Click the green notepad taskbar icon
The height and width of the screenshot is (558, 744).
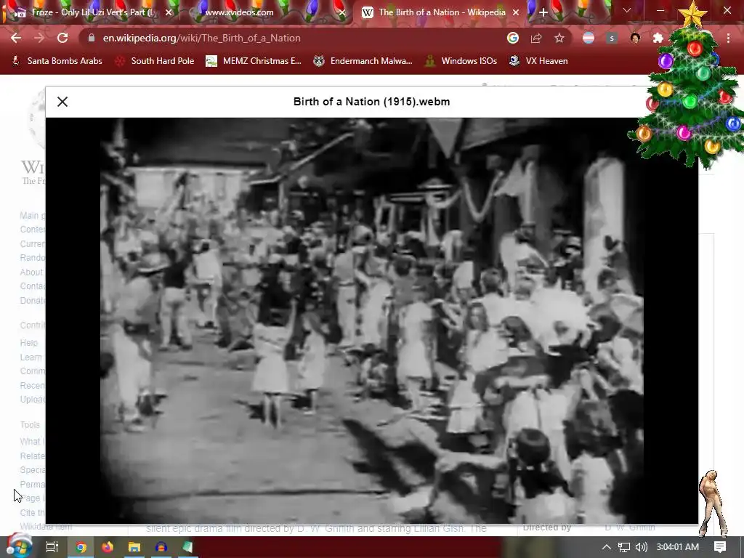(187, 547)
